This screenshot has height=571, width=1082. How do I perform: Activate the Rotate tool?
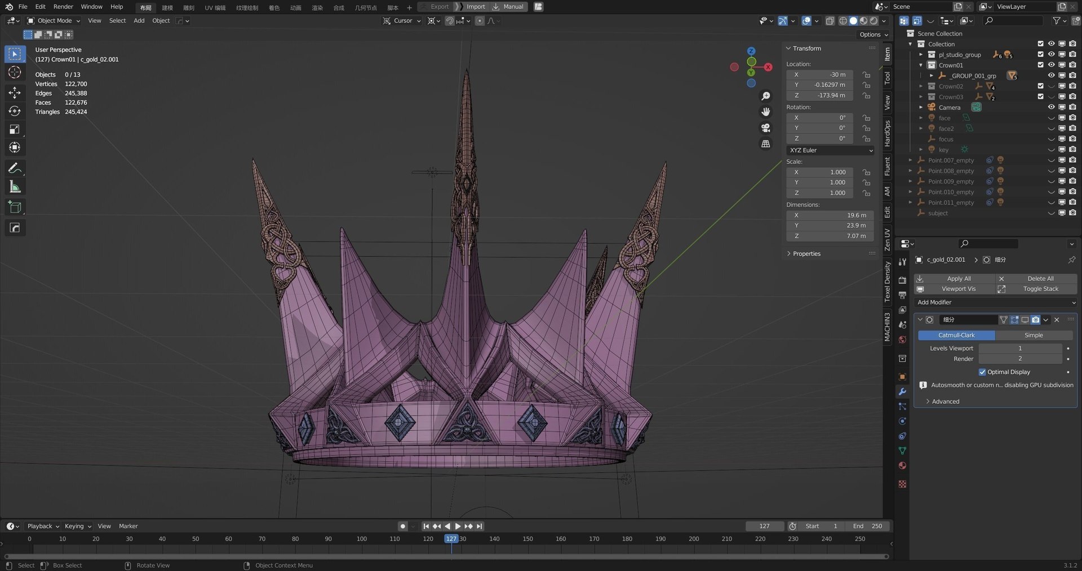15,111
